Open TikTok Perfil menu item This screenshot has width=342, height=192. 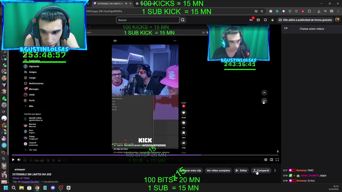pyautogui.click(x=29, y=101)
